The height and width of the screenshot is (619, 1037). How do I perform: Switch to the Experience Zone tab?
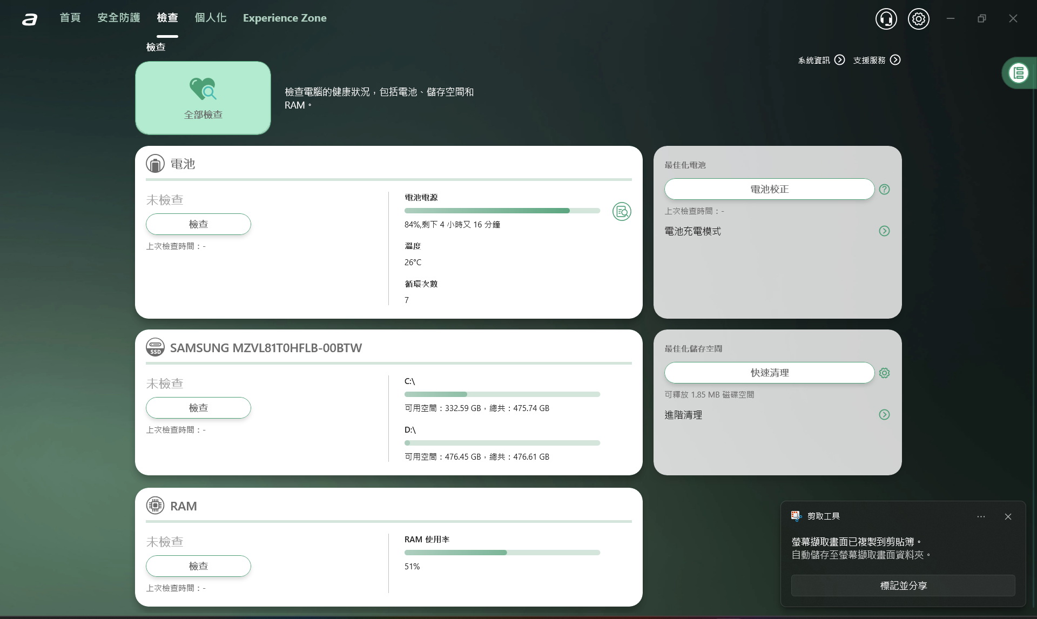[x=285, y=18]
